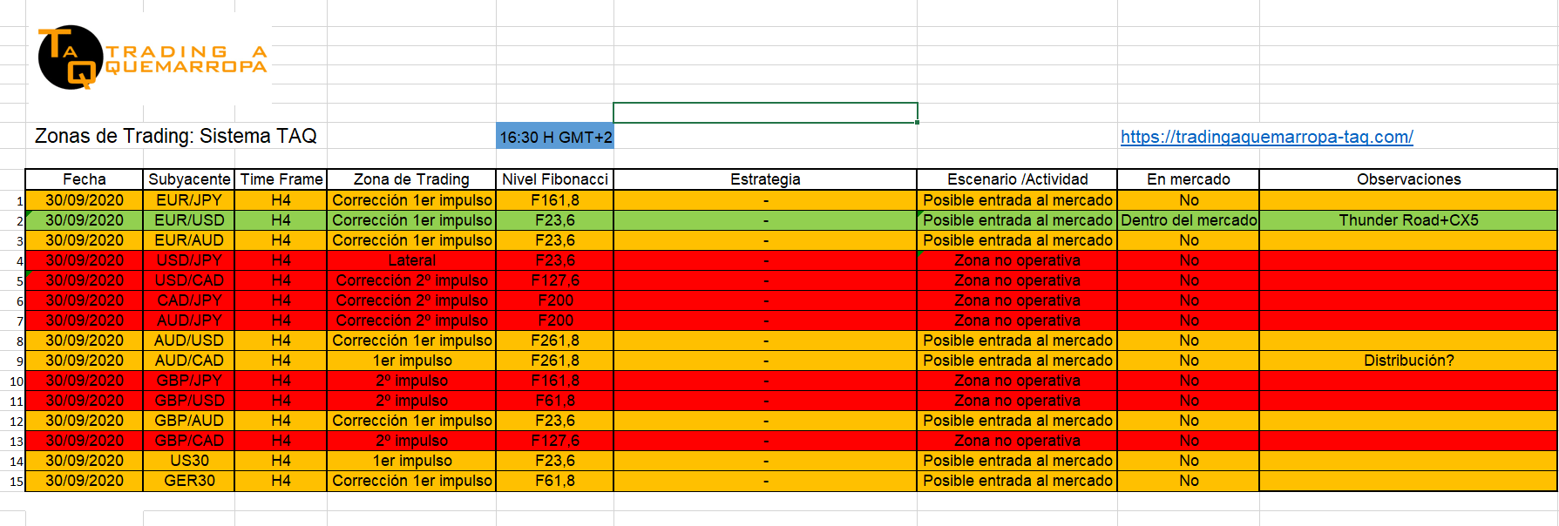Click the Observaciones header cell
The width and height of the screenshot is (1559, 526).
[x=1408, y=179]
